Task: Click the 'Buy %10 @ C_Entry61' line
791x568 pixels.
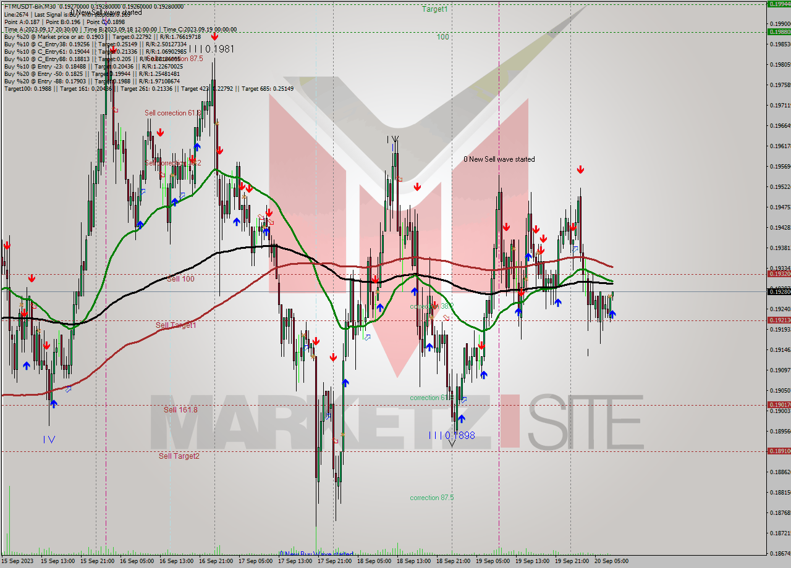Action: [x=95, y=51]
